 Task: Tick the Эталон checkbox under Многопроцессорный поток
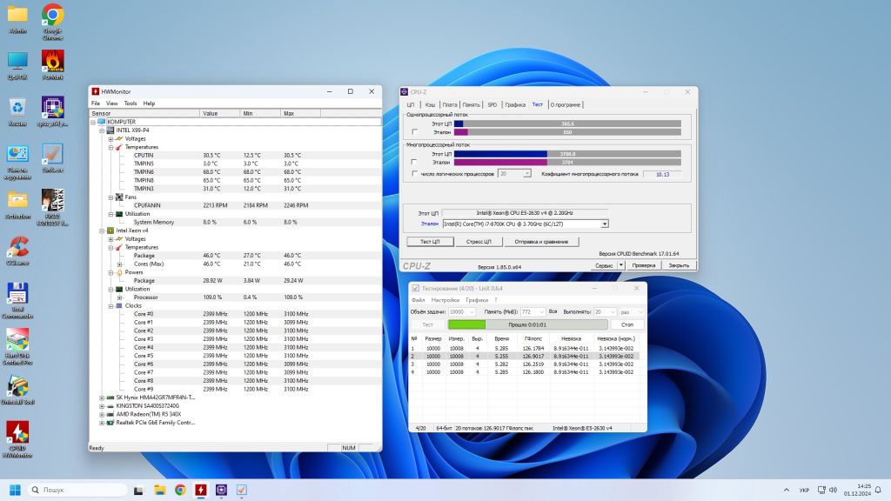pos(414,162)
